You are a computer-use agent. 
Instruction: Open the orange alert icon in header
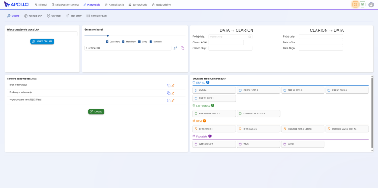(355, 4)
